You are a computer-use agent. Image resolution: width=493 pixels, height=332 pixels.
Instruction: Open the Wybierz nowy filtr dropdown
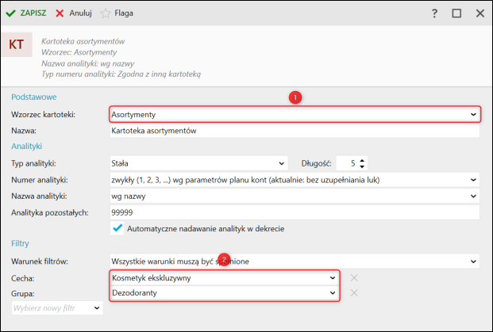pos(96,307)
